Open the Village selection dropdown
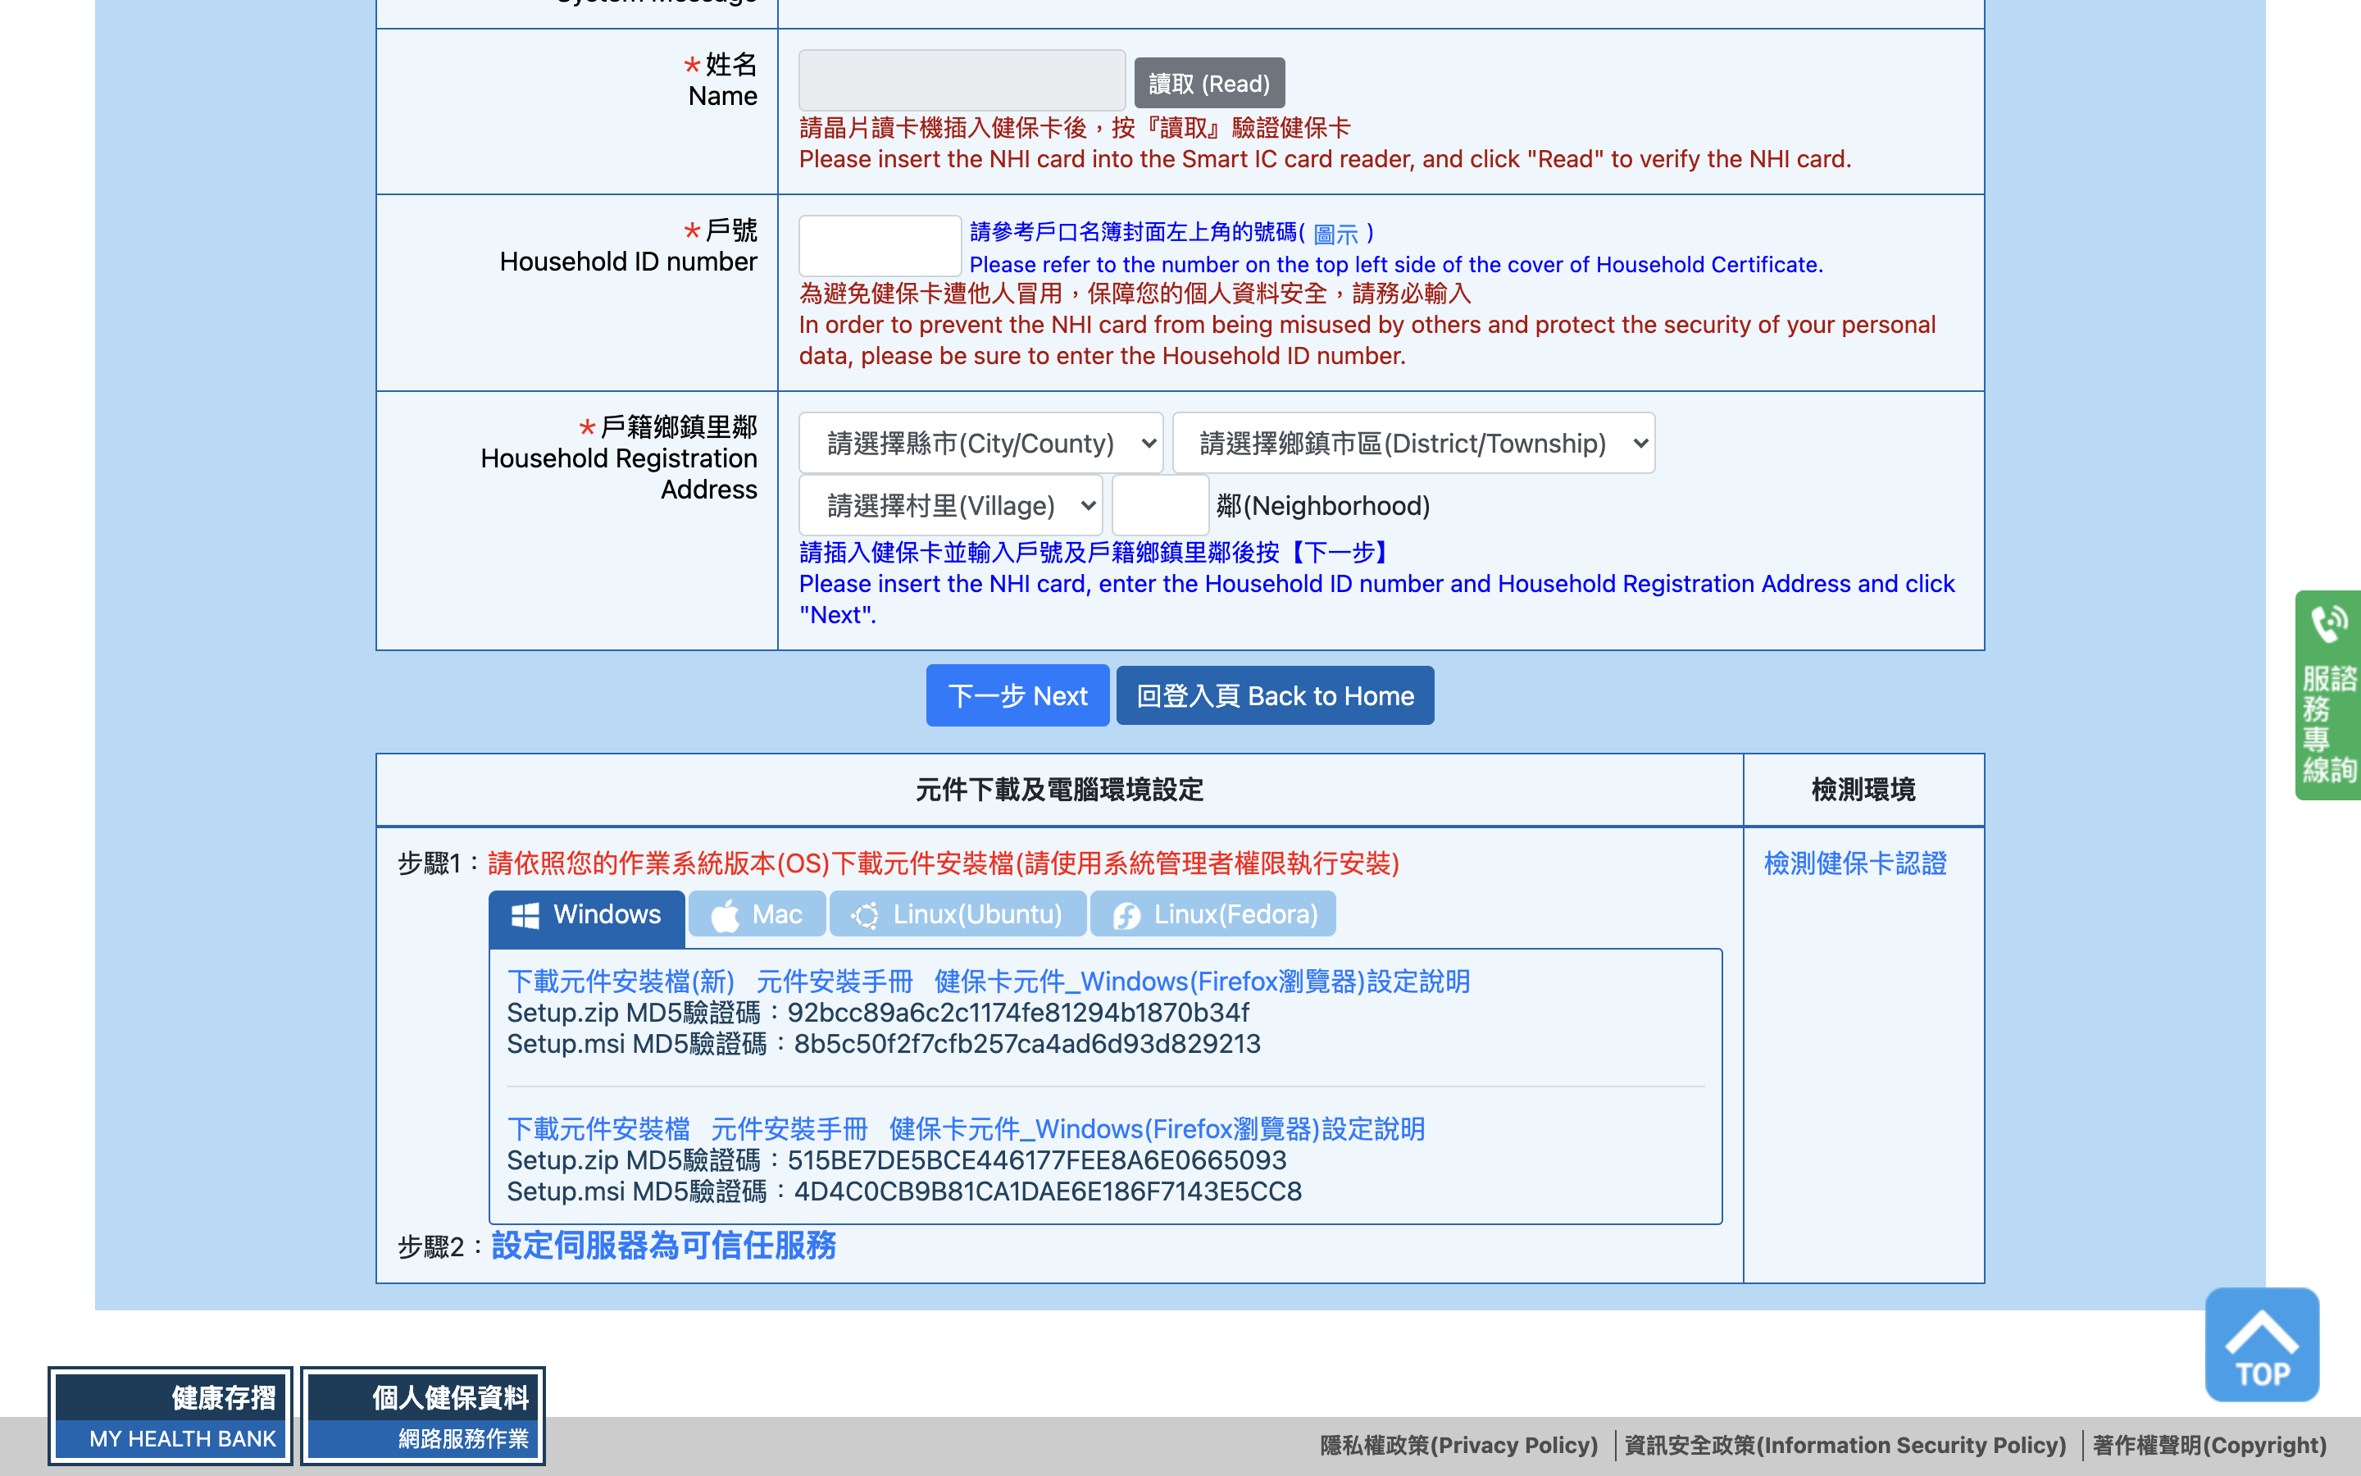Screen dimensions: 2361x1476 (950, 506)
